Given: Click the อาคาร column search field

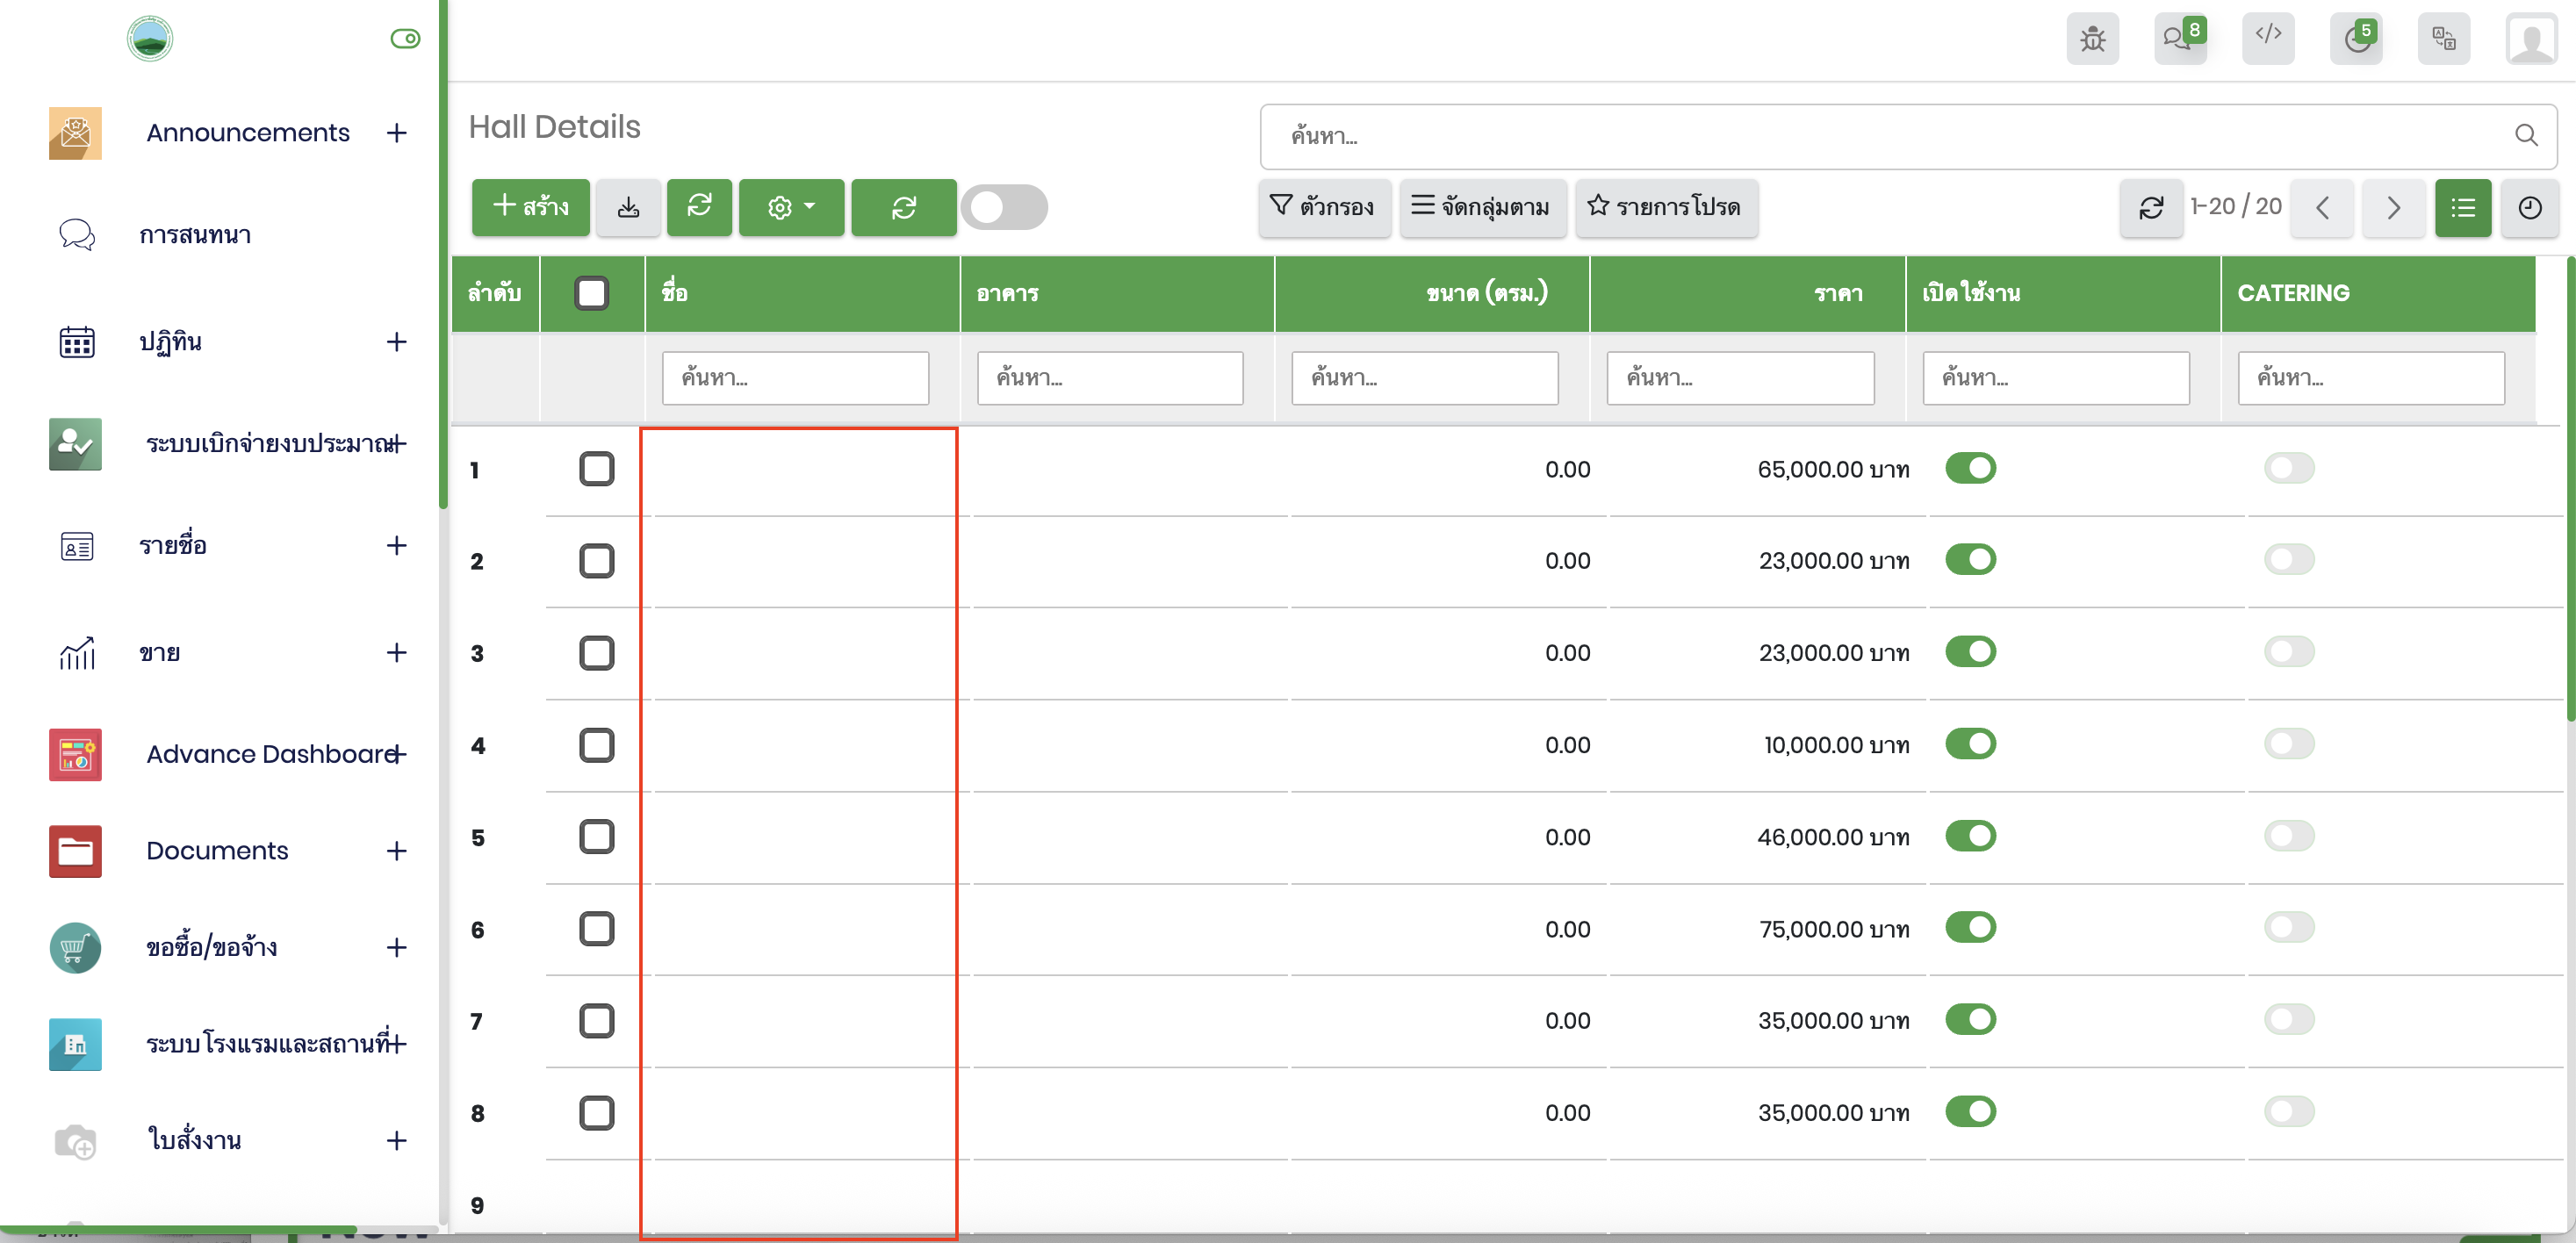Looking at the screenshot, I should [1109, 378].
